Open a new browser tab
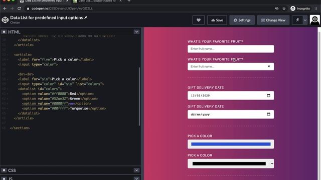Viewport: 321px width, 180px height. point(129,1)
